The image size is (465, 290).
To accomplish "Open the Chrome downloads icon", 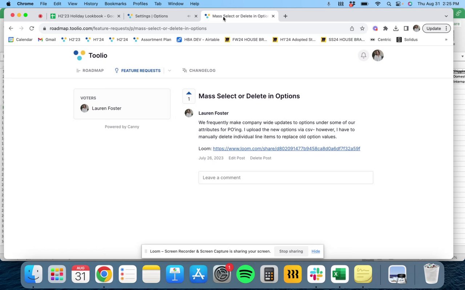I will click(x=396, y=28).
